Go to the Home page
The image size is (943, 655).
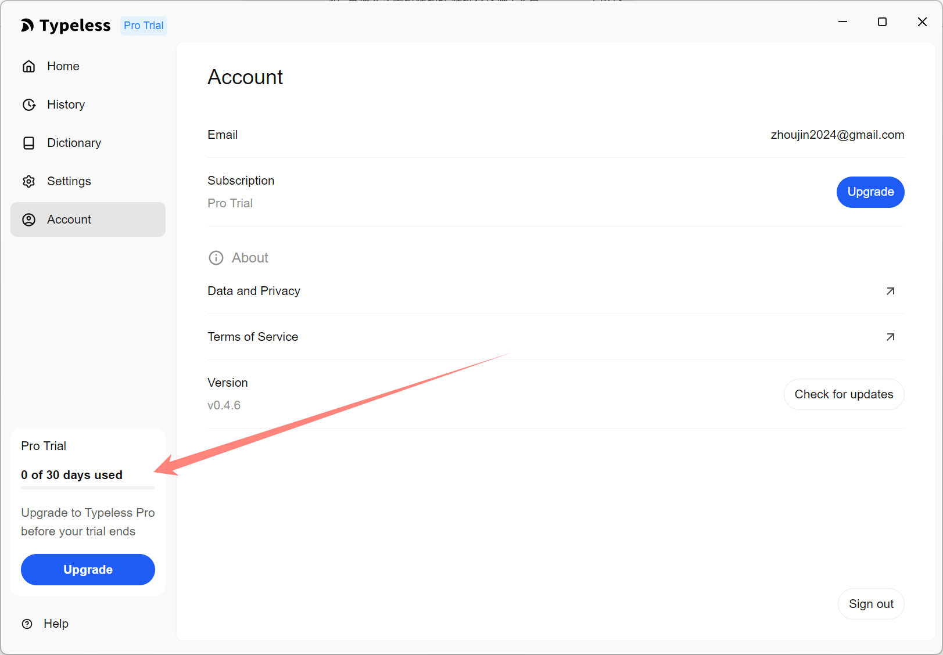pyautogui.click(x=63, y=66)
